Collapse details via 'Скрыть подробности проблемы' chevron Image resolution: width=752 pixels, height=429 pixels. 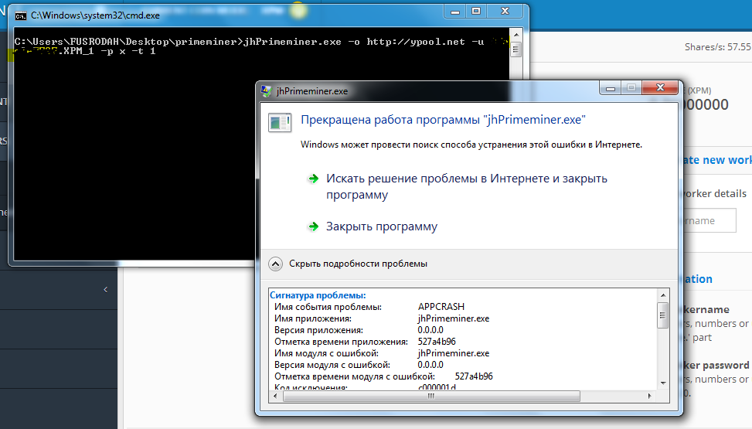[x=276, y=264]
